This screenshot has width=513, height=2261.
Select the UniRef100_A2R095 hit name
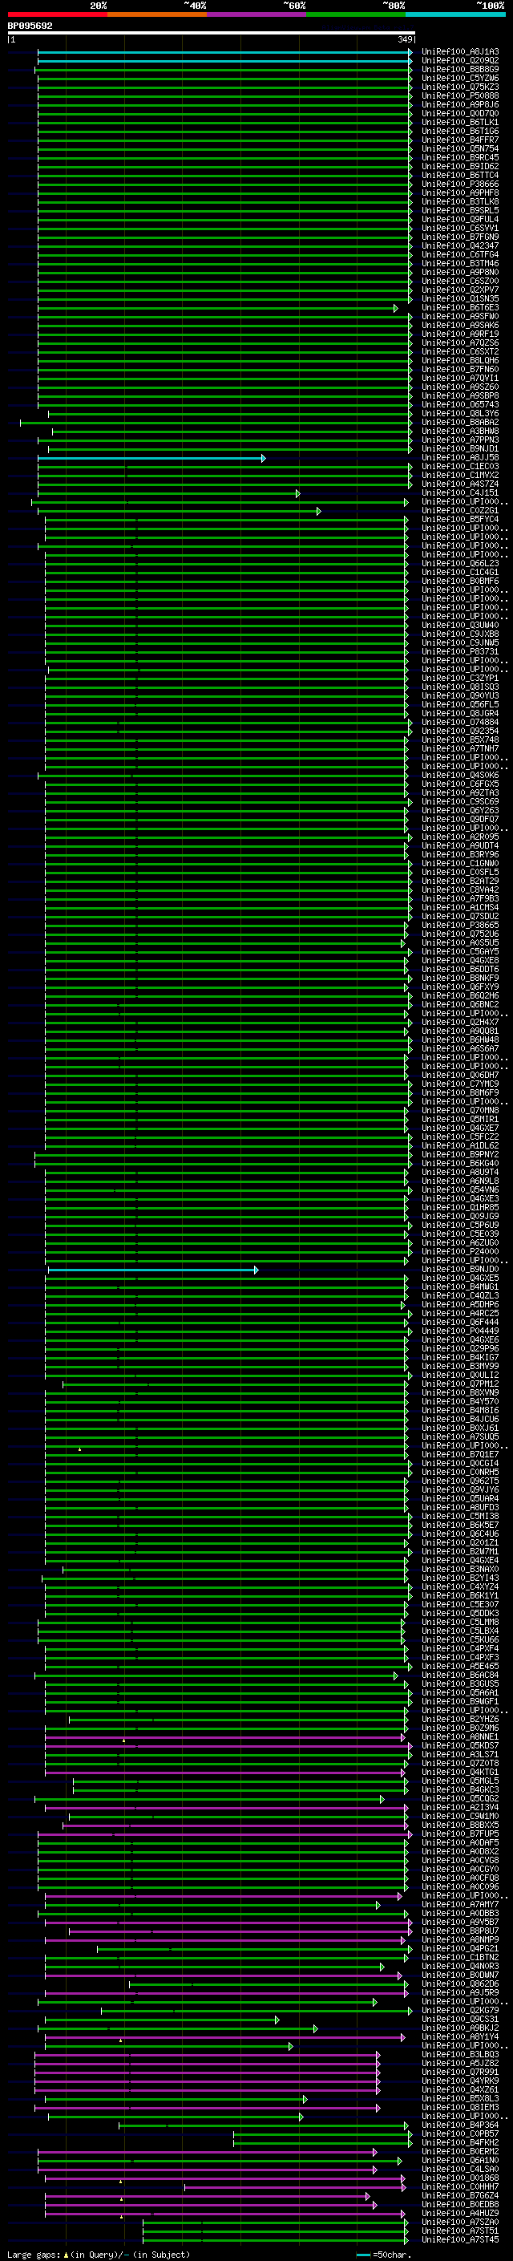[x=460, y=837]
